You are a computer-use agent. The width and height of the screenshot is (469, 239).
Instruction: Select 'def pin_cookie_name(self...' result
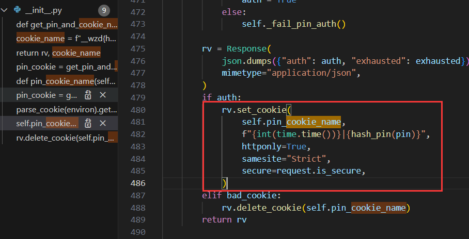point(66,81)
